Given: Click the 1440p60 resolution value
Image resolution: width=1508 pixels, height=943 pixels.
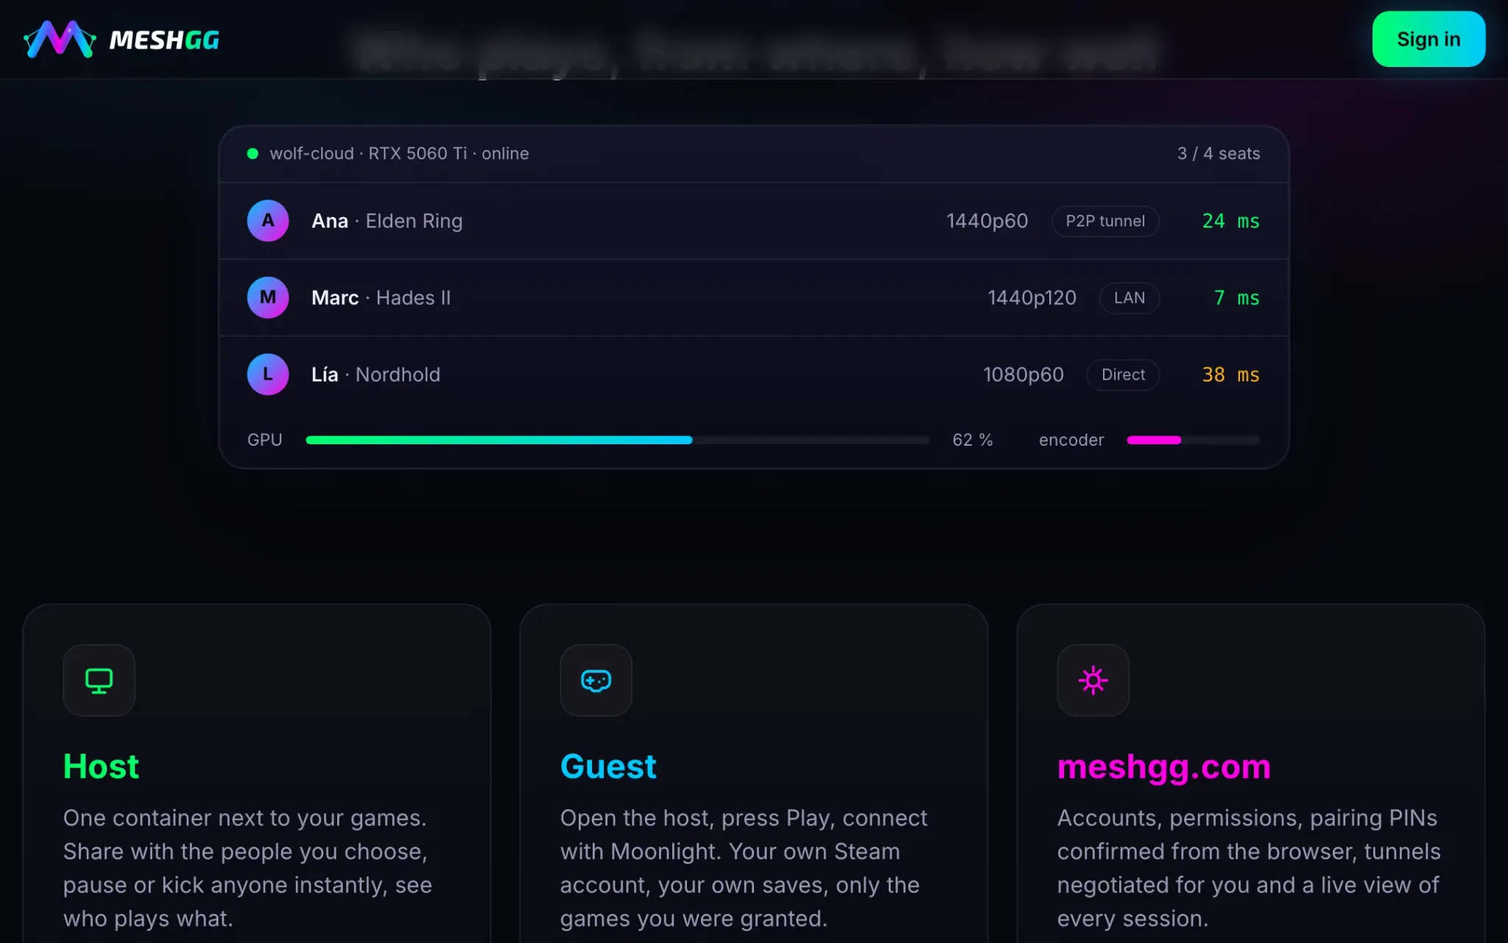Looking at the screenshot, I should tap(987, 221).
